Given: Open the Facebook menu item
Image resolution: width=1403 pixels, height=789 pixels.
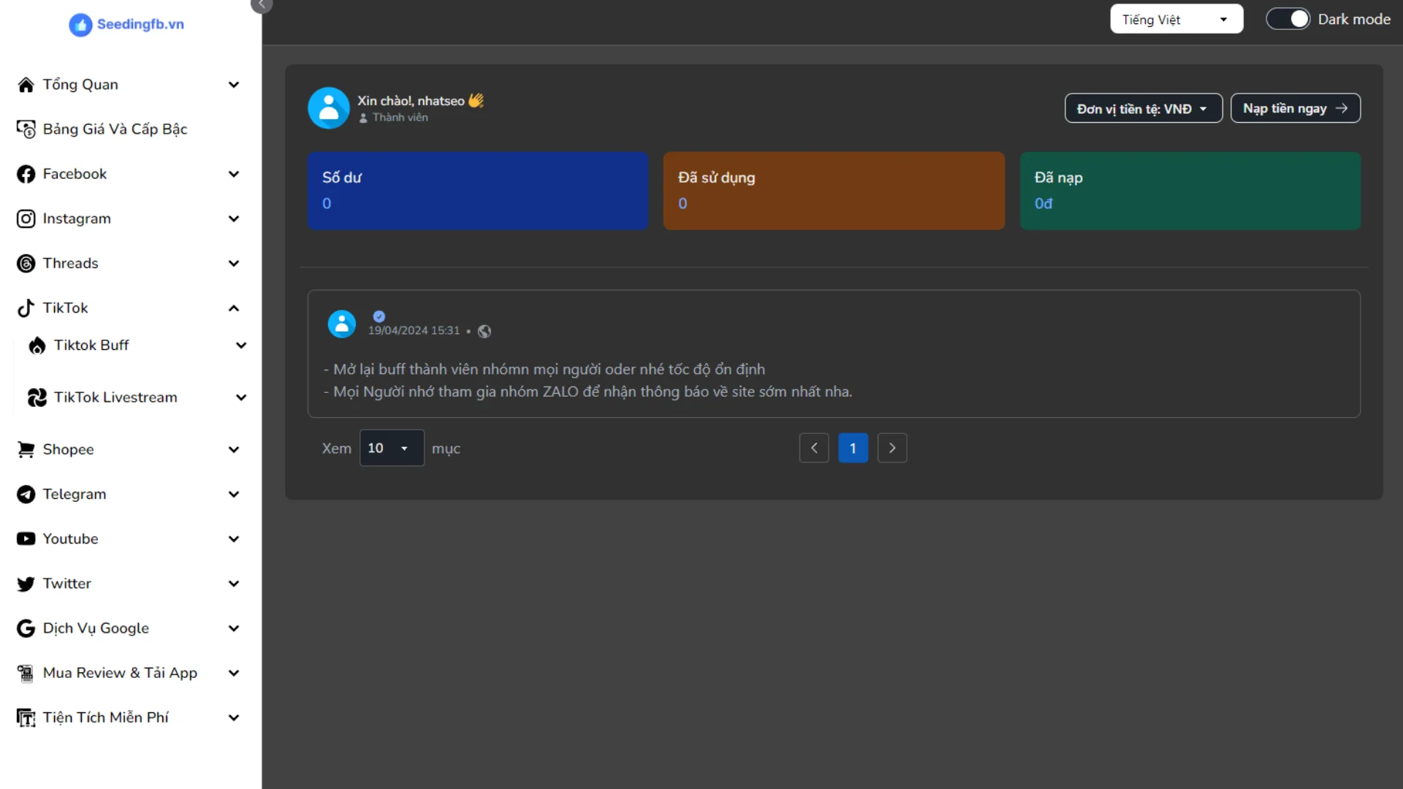Looking at the screenshot, I should [x=130, y=174].
